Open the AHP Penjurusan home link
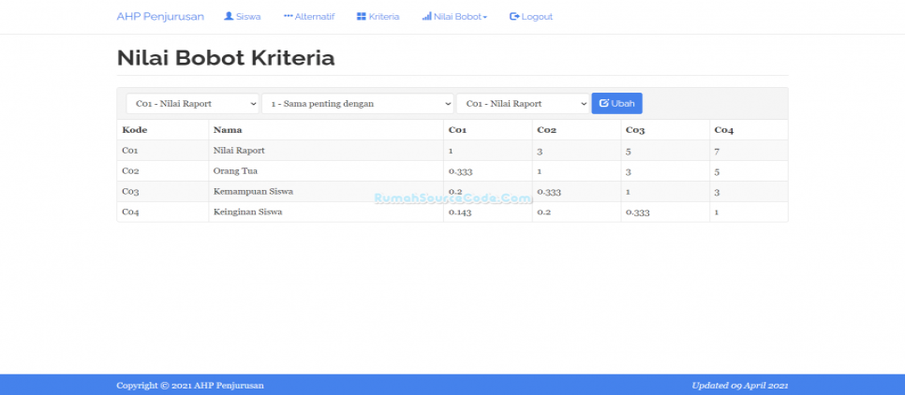Screen dimensions: 905x395 point(160,17)
